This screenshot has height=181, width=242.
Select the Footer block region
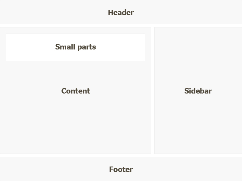(121, 169)
